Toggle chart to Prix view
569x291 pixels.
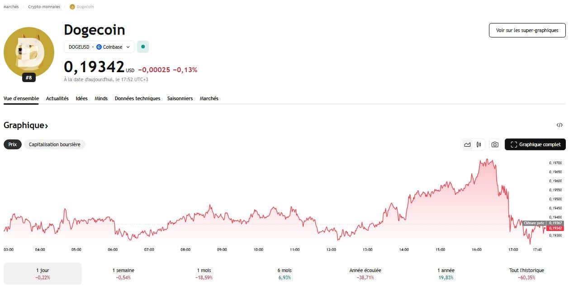pos(13,144)
